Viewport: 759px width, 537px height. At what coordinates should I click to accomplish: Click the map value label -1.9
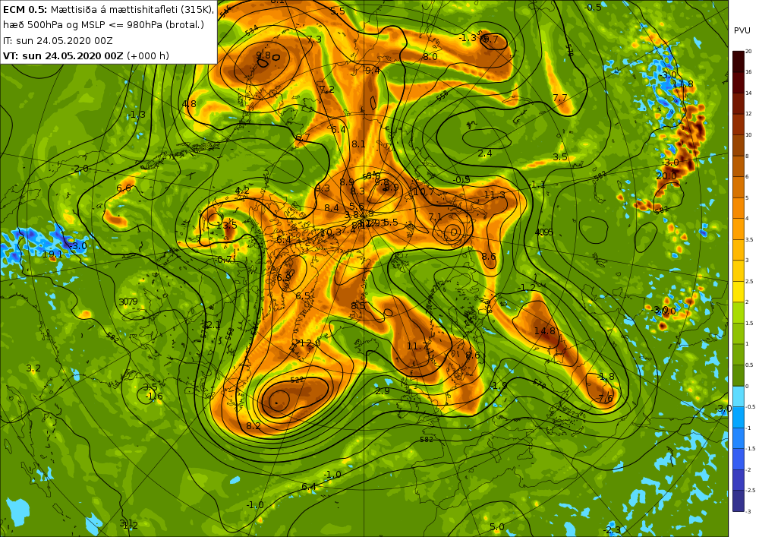499,385
